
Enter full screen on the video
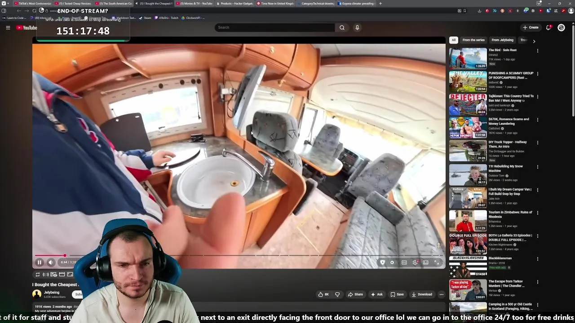pyautogui.click(x=437, y=262)
